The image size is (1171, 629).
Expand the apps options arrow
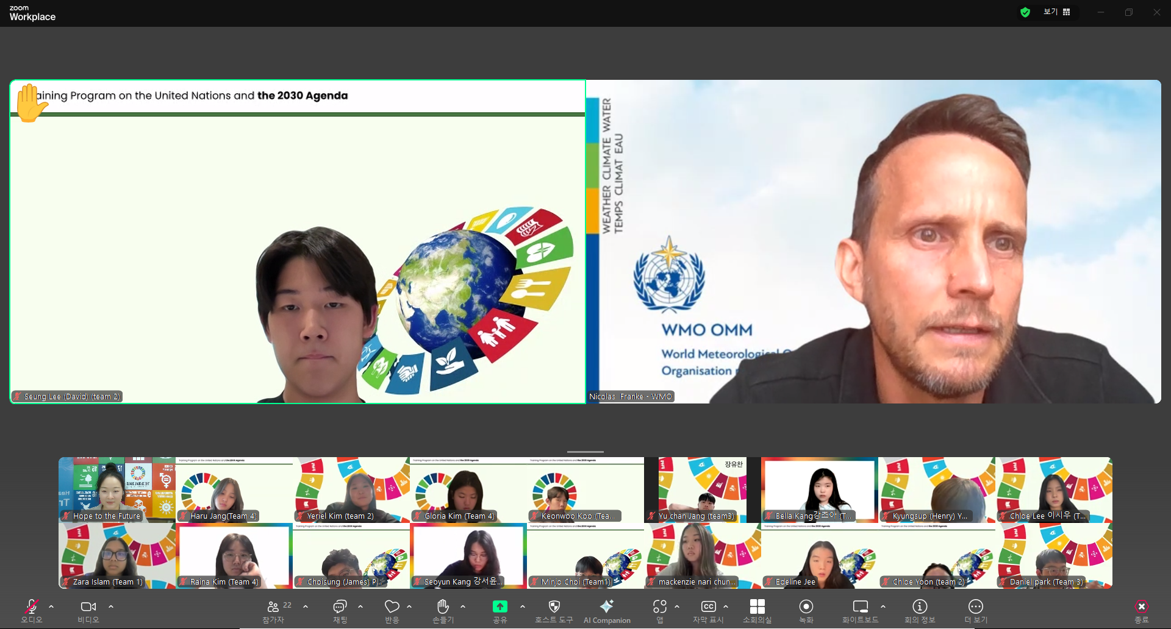pyautogui.click(x=677, y=606)
